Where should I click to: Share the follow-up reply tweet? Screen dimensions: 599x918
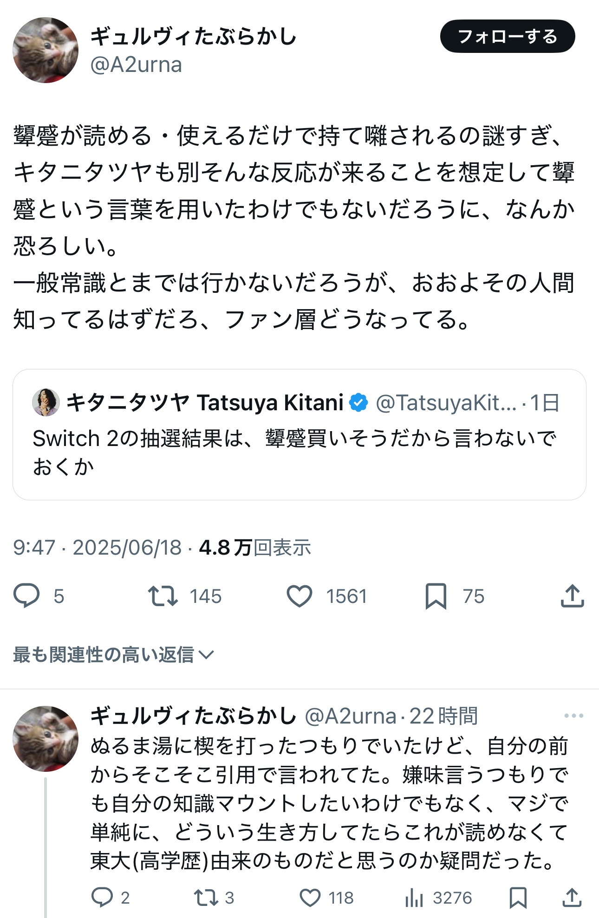pos(572,898)
